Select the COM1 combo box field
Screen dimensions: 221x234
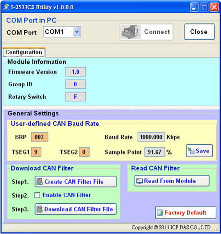[x=62, y=32]
